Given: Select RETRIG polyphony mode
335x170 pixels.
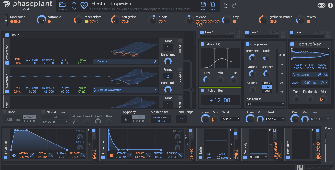Looking at the screenshot, I should 139,117.
